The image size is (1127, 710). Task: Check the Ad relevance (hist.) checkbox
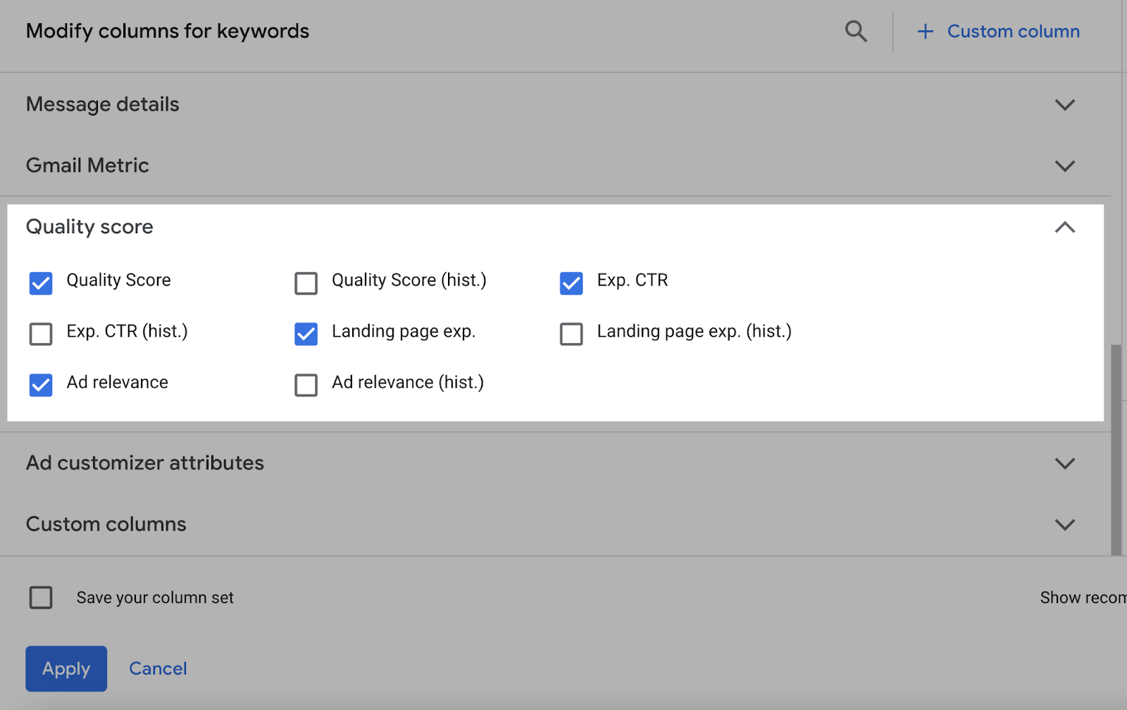click(306, 385)
